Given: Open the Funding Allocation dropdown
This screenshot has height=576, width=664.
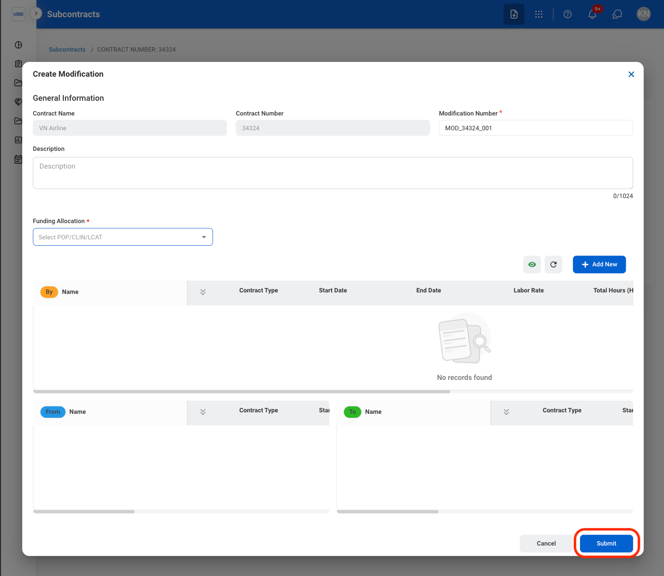Looking at the screenshot, I should 123,237.
